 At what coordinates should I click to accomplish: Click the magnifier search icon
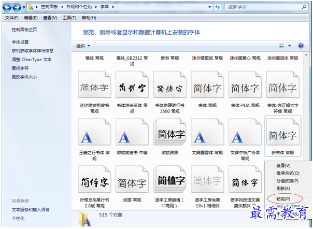304,7
